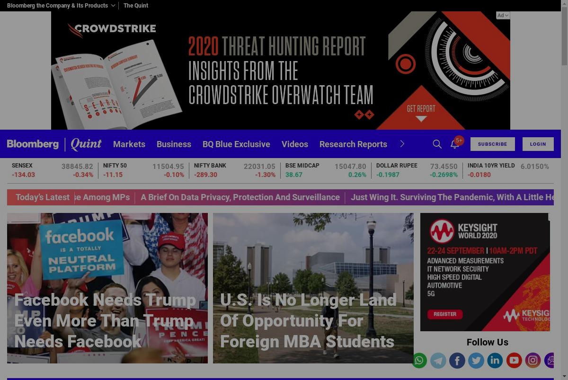Viewport: 568px width, 380px height.
Task: Show more navigation items with chevron arrow
Action: [x=402, y=144]
